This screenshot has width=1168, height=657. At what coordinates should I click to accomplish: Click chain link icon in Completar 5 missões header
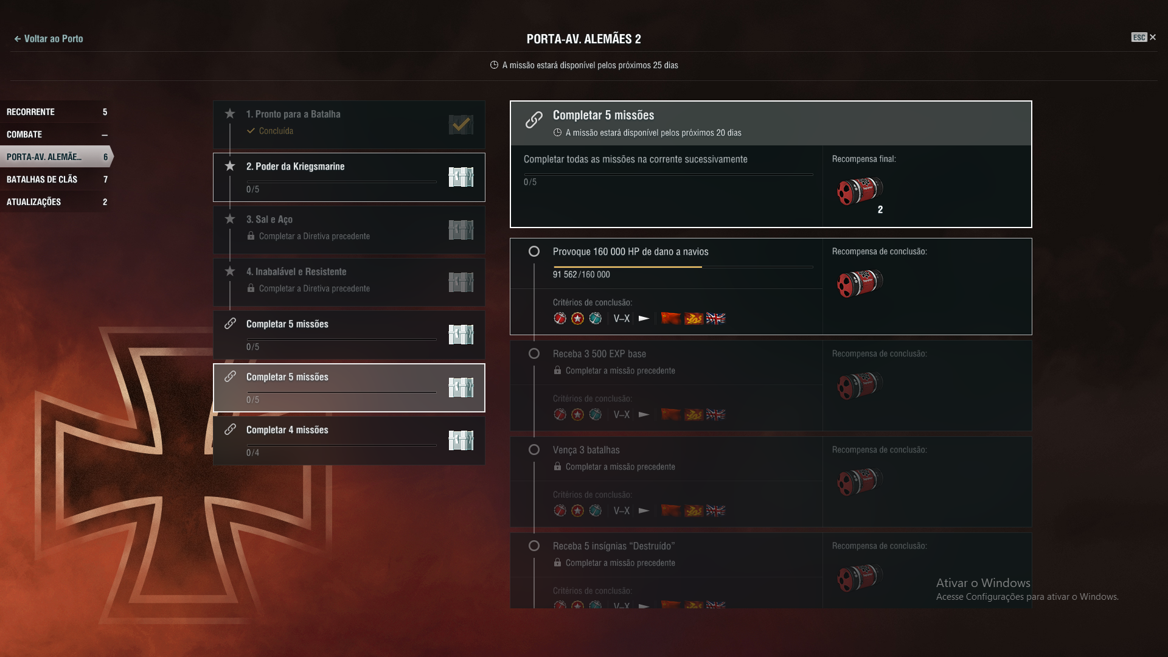point(534,120)
